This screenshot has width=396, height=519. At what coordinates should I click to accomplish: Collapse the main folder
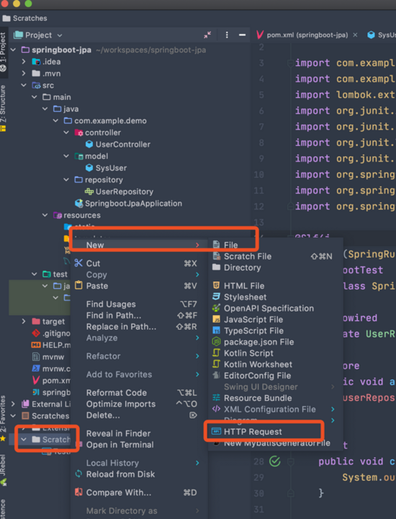[x=35, y=97]
